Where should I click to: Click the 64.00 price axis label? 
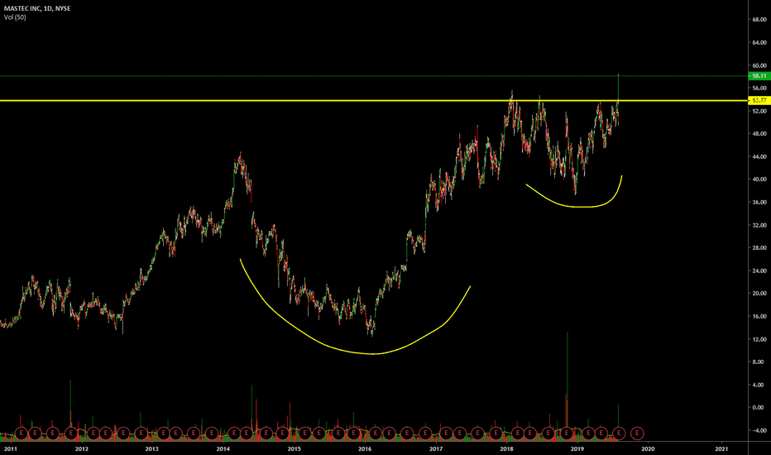point(759,43)
